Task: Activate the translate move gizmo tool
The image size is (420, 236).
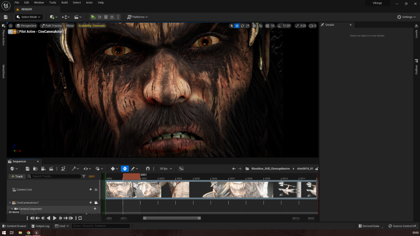Action: 237,26
